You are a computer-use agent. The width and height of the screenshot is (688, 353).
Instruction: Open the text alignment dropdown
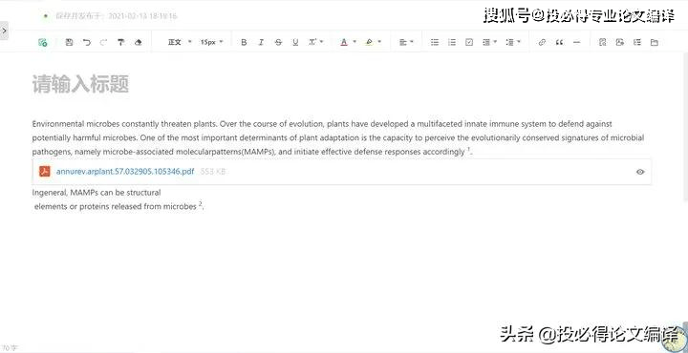(x=406, y=43)
